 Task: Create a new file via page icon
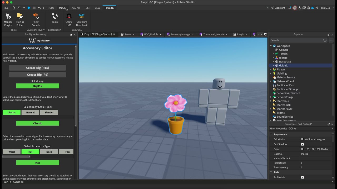[x=14, y=8]
